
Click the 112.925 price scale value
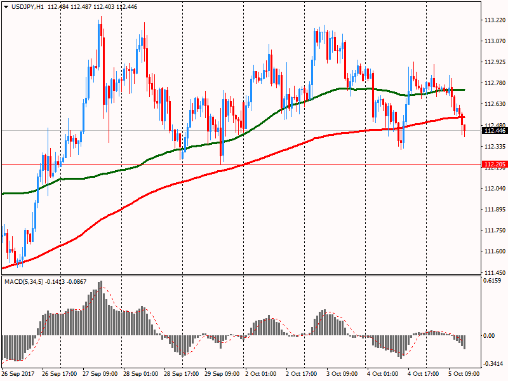point(495,62)
